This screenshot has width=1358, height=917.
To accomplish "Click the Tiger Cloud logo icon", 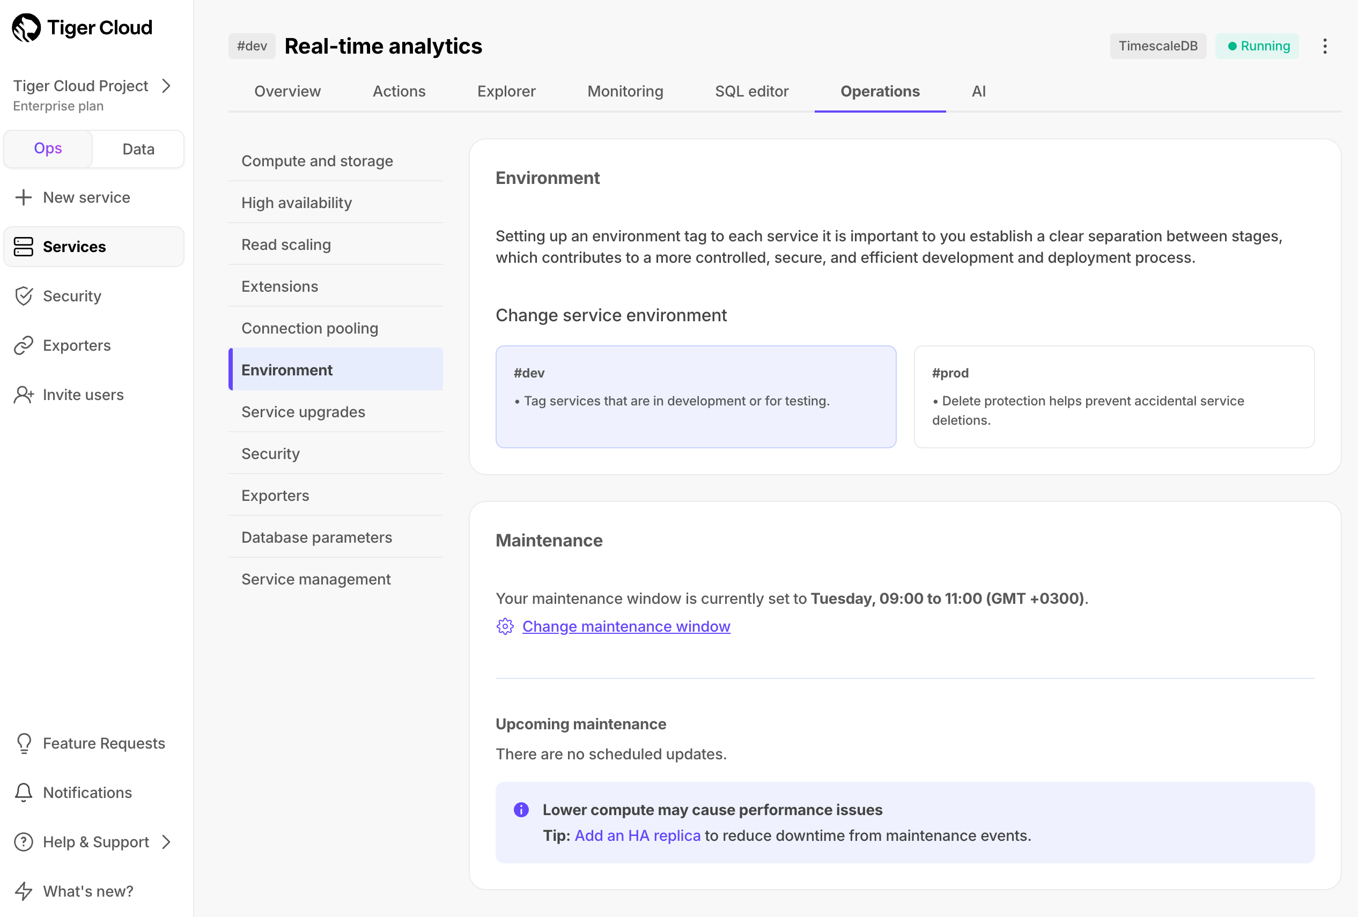I will [x=26, y=27].
